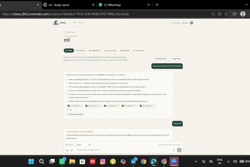Open taskbar Search
The image size is (250, 167).
42,162
